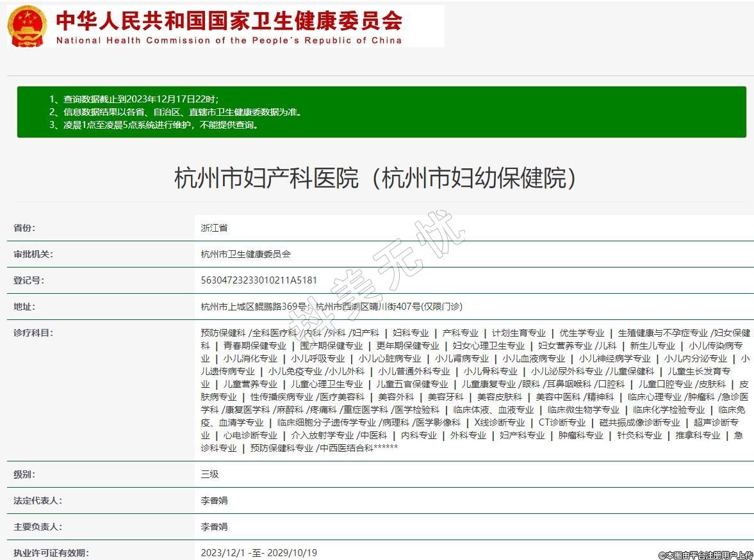Click the 地址 row label
The height and width of the screenshot is (560, 754).
coord(24,307)
